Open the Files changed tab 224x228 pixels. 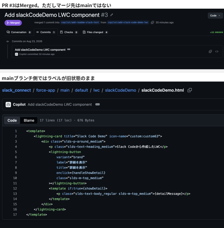[x=95, y=32]
